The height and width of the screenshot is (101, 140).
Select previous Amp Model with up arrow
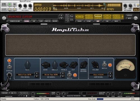pyautogui.click(x=110, y=73)
